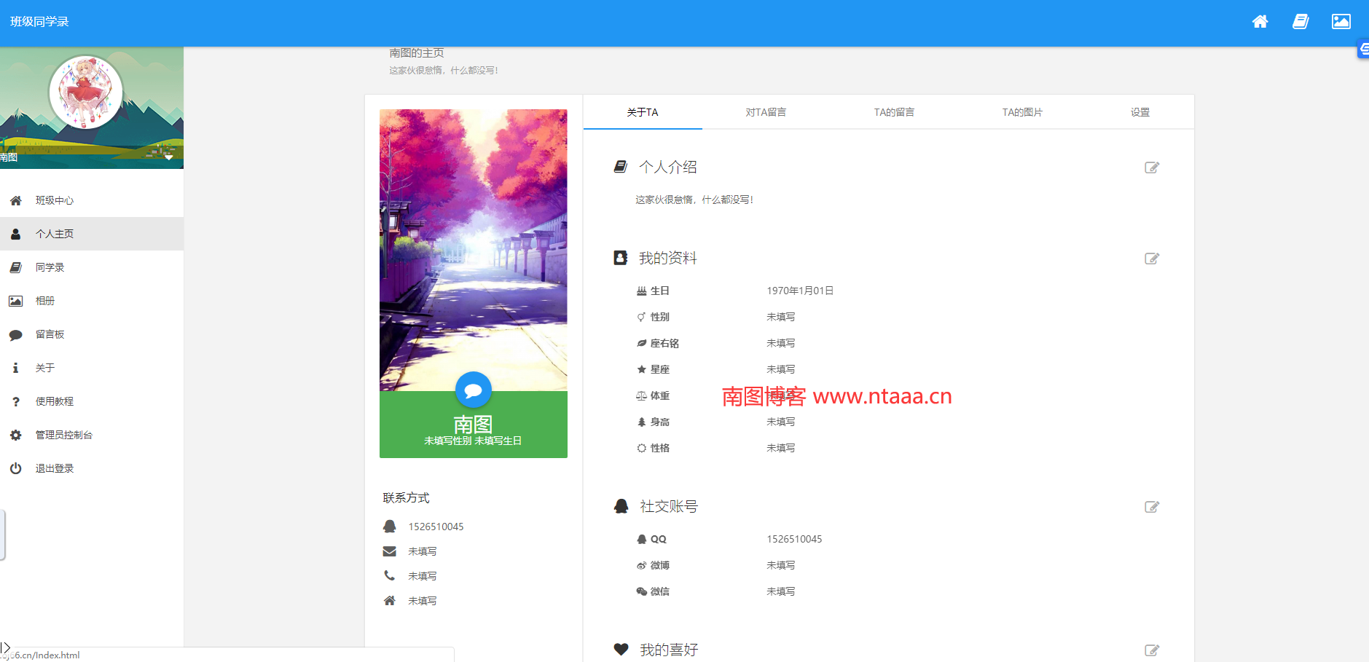Screen dimensions: 1369x662
Task: Edit the 社交账号 section
Action: [x=1151, y=507]
